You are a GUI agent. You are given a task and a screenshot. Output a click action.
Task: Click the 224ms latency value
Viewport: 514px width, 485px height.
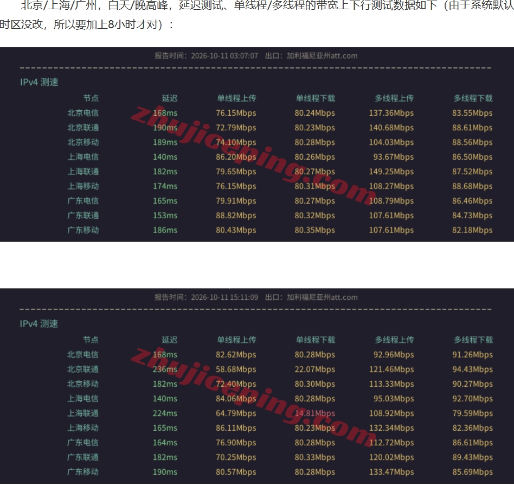coord(165,413)
